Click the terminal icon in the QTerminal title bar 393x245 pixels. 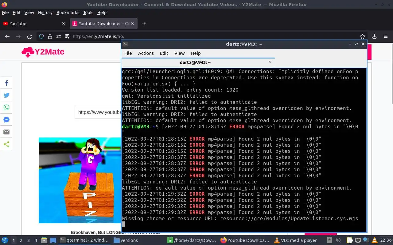[x=125, y=44]
